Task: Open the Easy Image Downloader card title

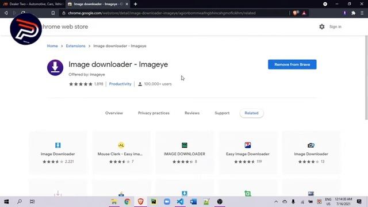Action: click(x=248, y=154)
